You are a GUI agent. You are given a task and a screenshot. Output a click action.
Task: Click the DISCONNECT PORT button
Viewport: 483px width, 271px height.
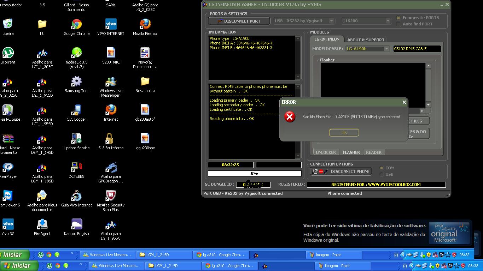point(239,21)
